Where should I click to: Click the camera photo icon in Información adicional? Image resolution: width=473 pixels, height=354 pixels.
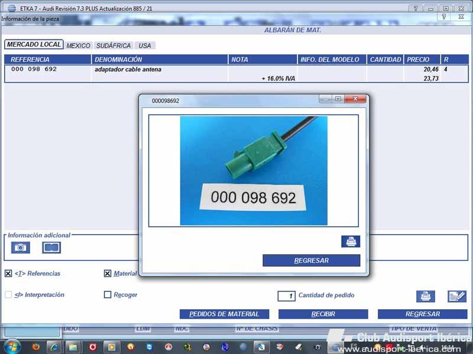tap(21, 248)
